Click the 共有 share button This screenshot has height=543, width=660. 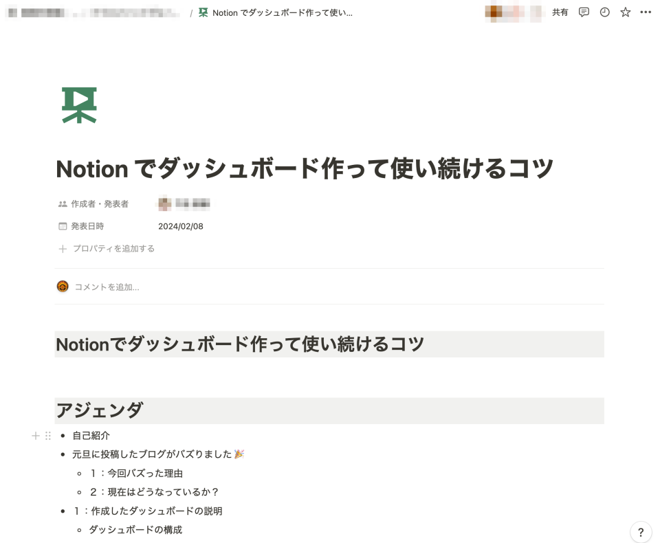coord(560,12)
